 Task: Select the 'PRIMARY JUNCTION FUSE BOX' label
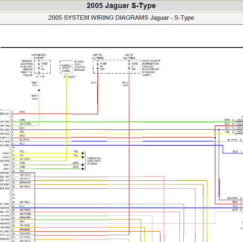[27, 64]
